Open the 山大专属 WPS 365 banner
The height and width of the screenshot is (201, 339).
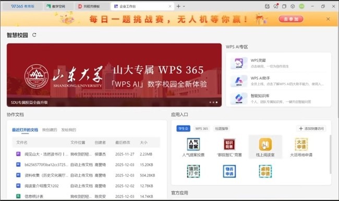pyautogui.click(x=114, y=75)
